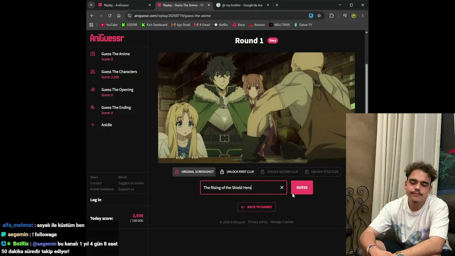The width and height of the screenshot is (455, 256).
Task: Expand the tab search dropdown
Action: pyautogui.click(x=91, y=5)
